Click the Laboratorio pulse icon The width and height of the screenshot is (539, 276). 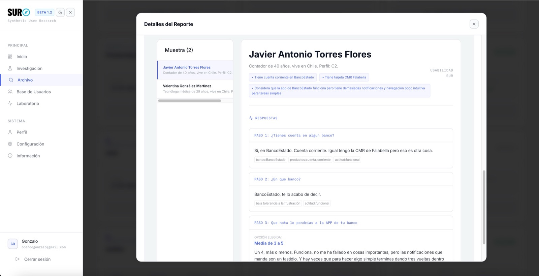pyautogui.click(x=10, y=103)
